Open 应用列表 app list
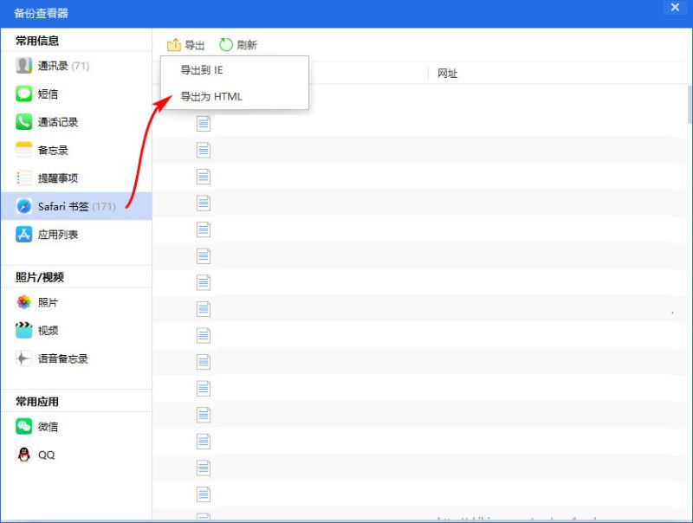Viewport: 693px width, 523px height. (76, 234)
